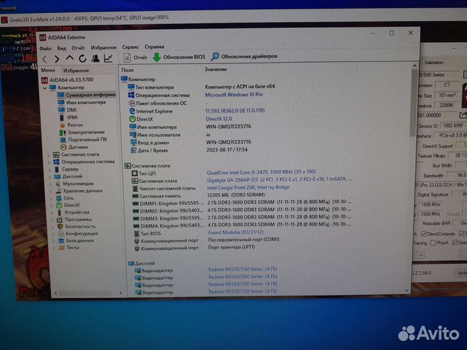Open the Справка menu
The width and height of the screenshot is (467, 350).
click(154, 47)
